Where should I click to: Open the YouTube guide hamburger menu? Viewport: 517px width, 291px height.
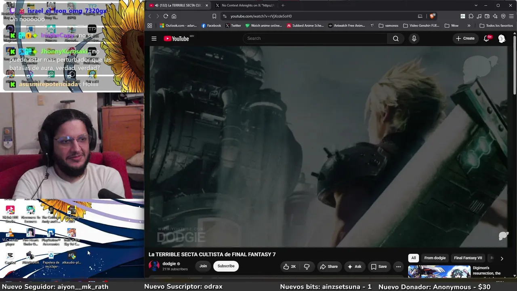tap(154, 38)
